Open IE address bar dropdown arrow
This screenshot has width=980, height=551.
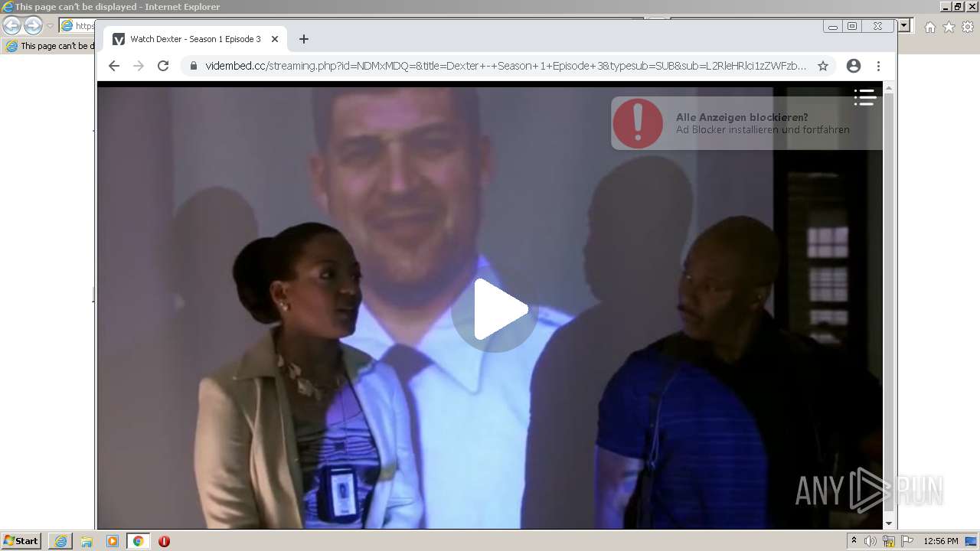(x=904, y=25)
